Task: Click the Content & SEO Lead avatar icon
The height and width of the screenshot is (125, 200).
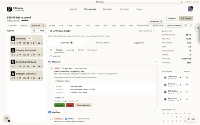Action: point(13,62)
